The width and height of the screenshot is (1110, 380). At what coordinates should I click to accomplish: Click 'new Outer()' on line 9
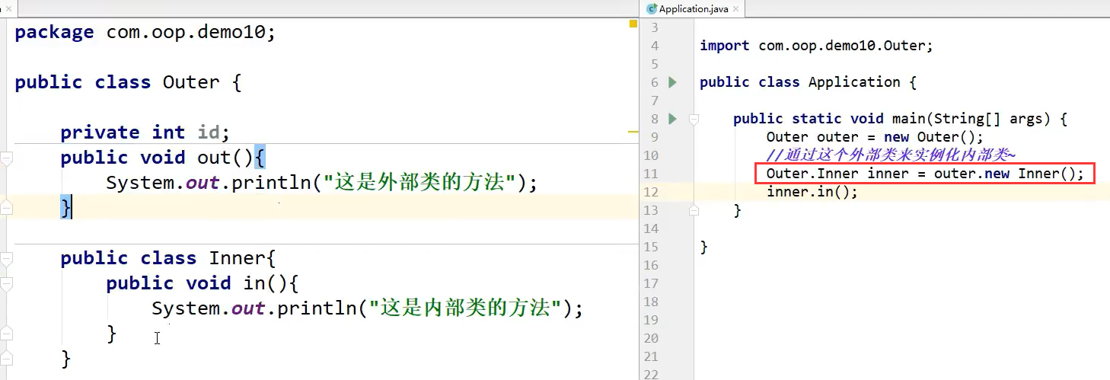click(930, 137)
